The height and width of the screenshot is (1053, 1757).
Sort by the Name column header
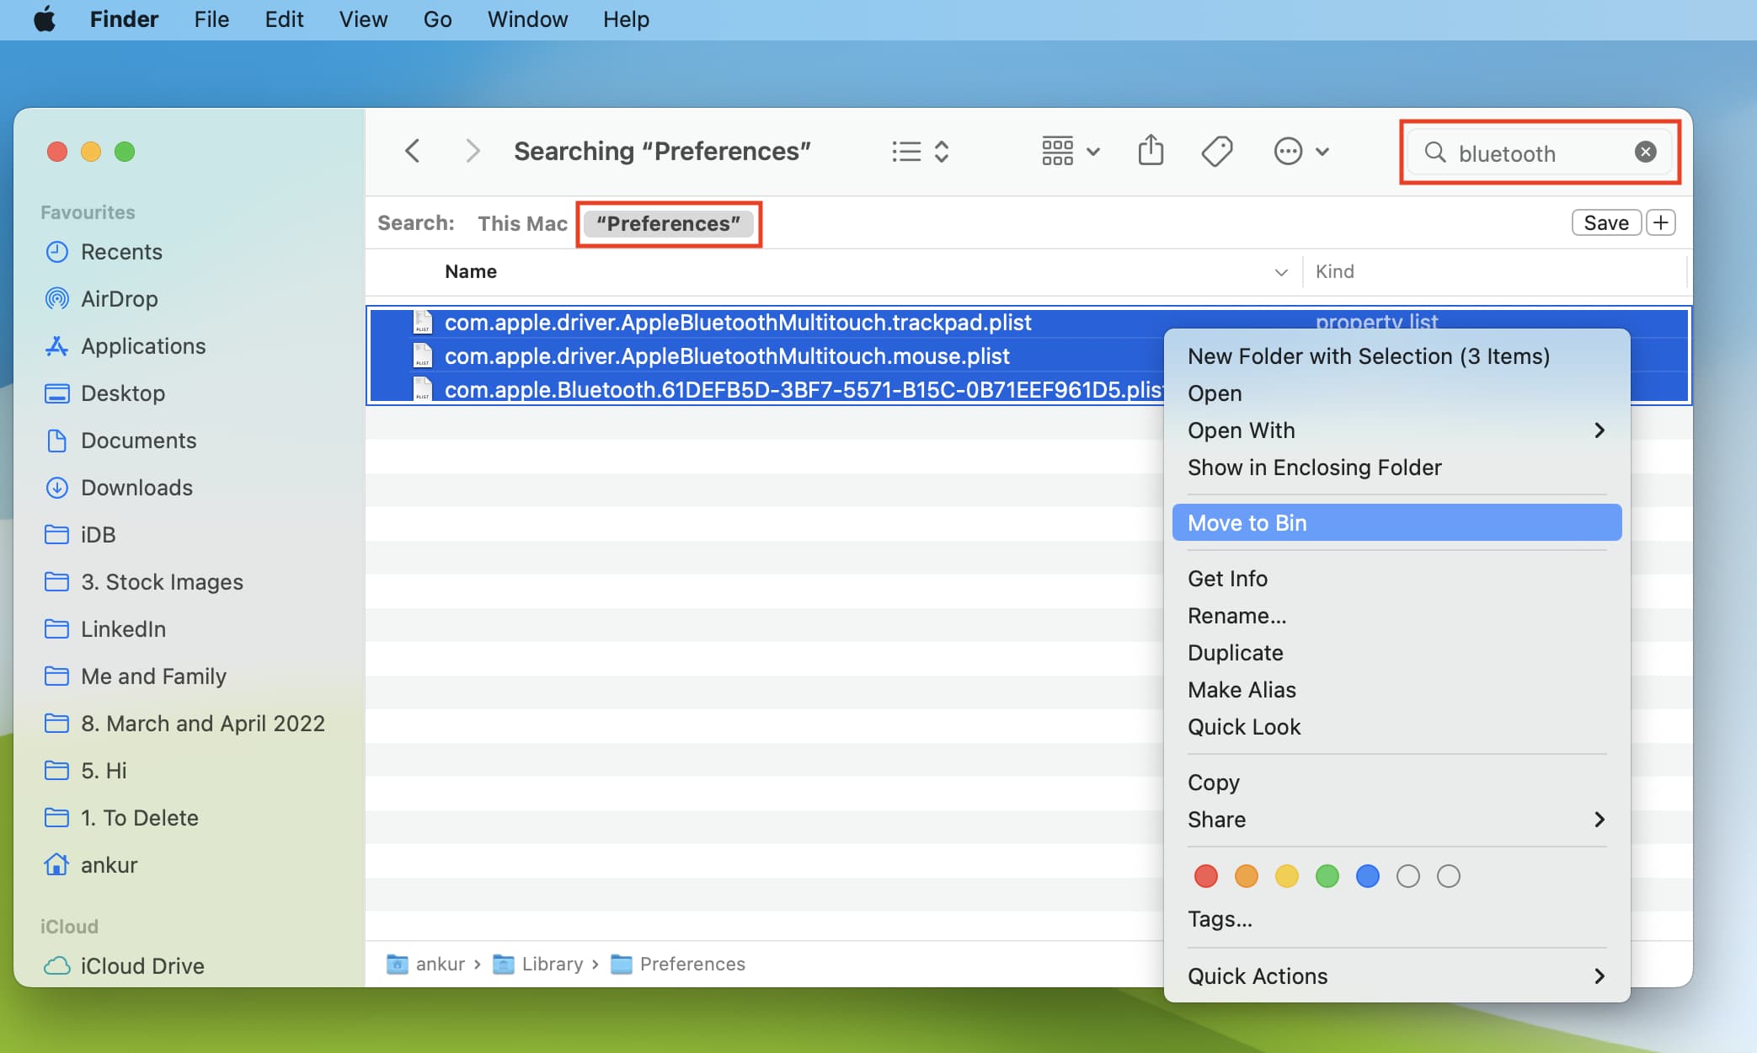(471, 271)
